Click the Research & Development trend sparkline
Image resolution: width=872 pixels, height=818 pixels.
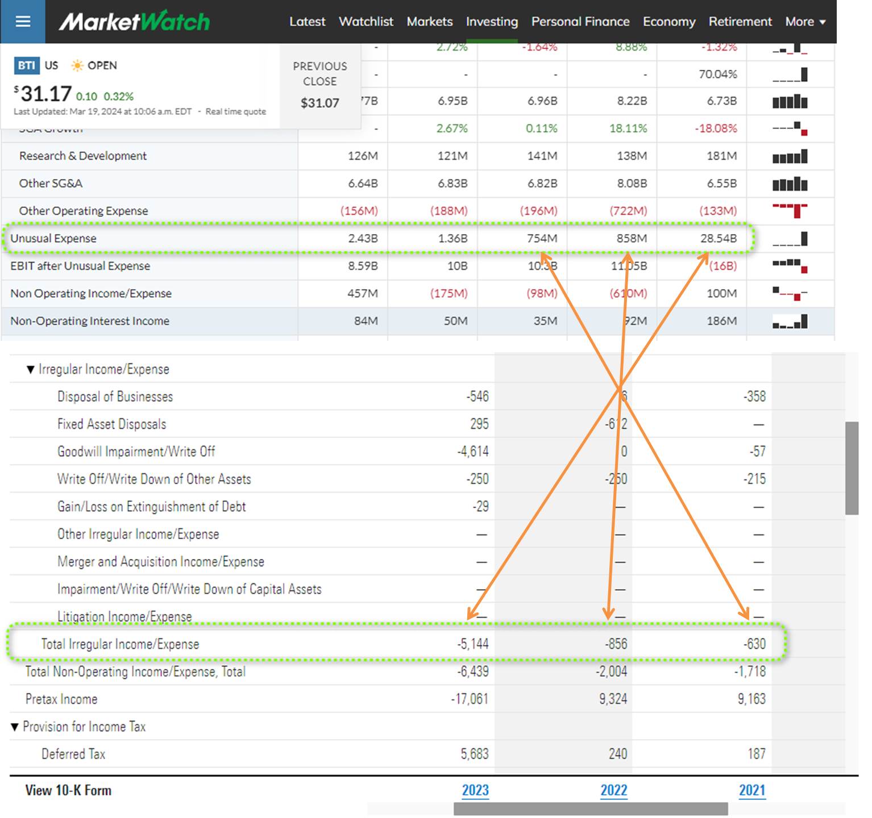(x=790, y=156)
